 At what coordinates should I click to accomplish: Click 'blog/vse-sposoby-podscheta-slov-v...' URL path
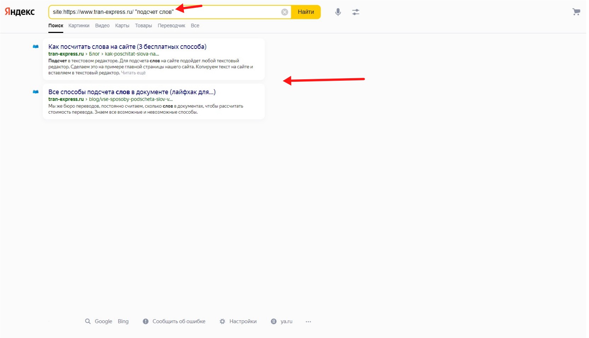(x=131, y=99)
